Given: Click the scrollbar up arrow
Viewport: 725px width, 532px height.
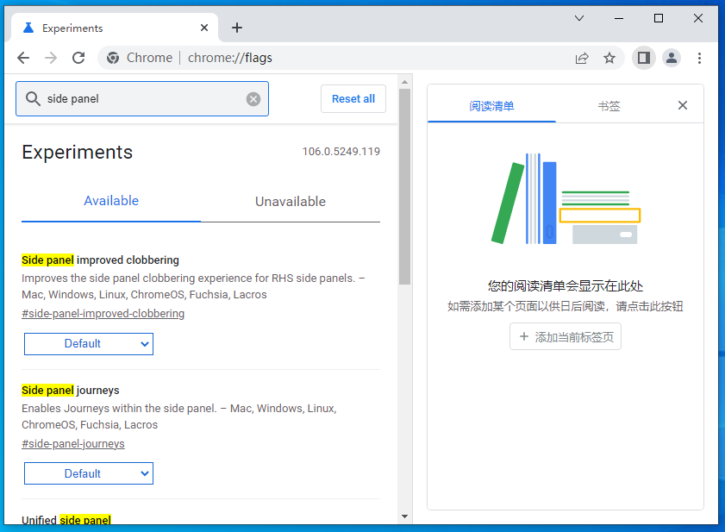Looking at the screenshot, I should click(x=404, y=82).
